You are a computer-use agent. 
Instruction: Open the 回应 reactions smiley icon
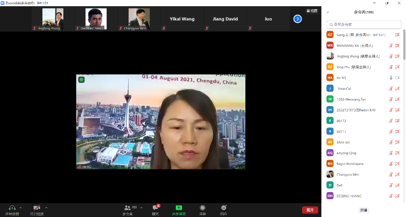tap(224, 208)
